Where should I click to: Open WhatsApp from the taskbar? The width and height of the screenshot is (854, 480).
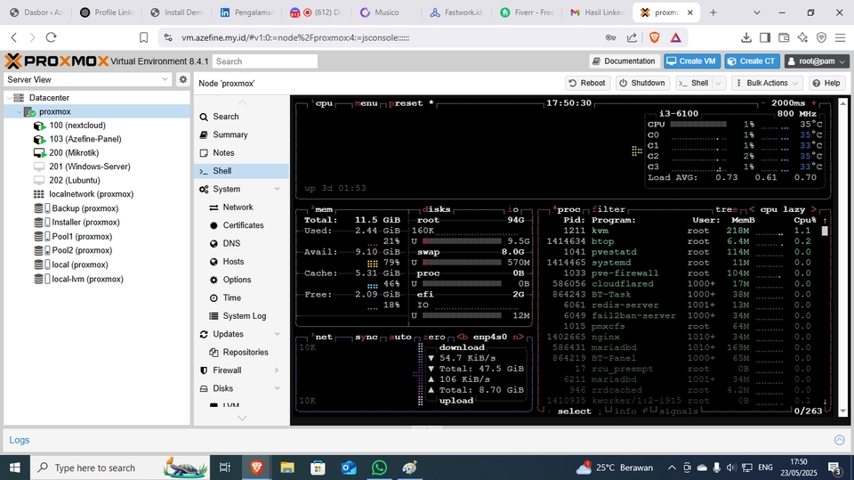point(379,468)
